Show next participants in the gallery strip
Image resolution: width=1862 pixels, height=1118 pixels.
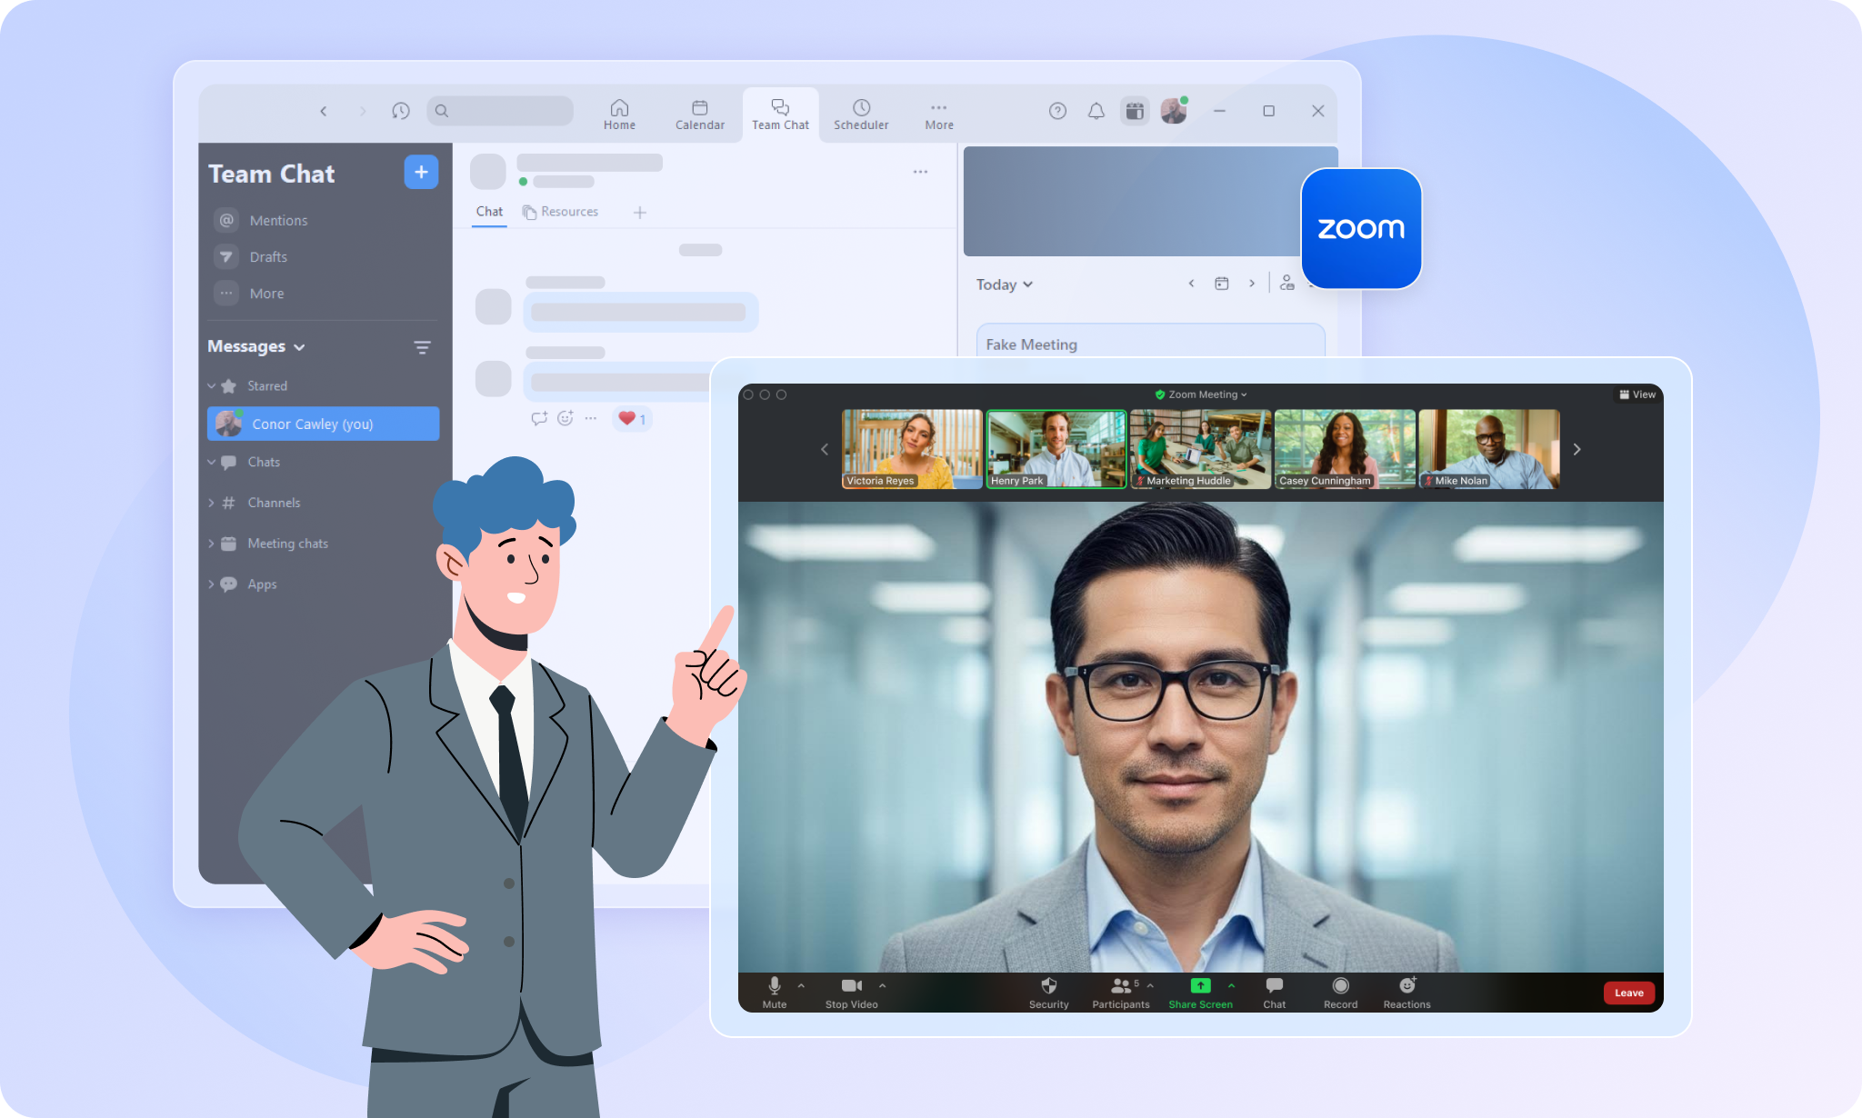pos(1577,449)
